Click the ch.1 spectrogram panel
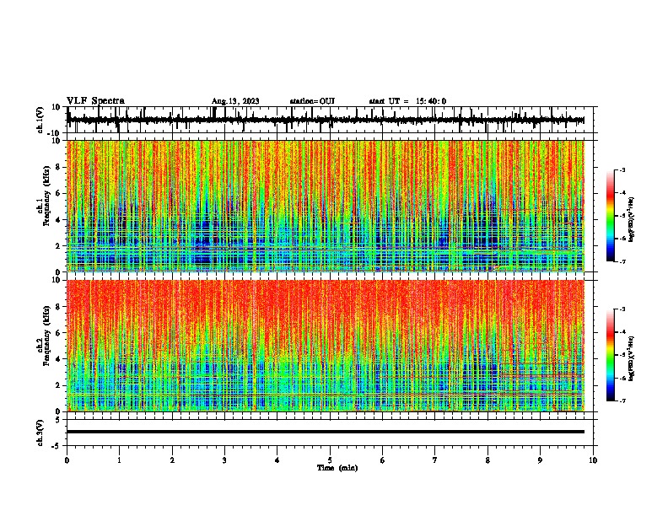The image size is (668, 516). tap(326, 206)
